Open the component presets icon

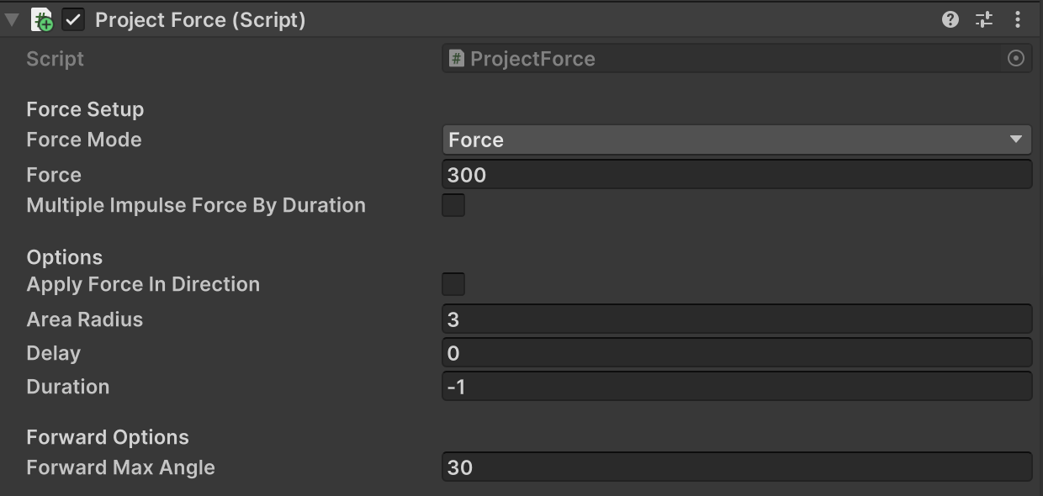pyautogui.click(x=984, y=19)
